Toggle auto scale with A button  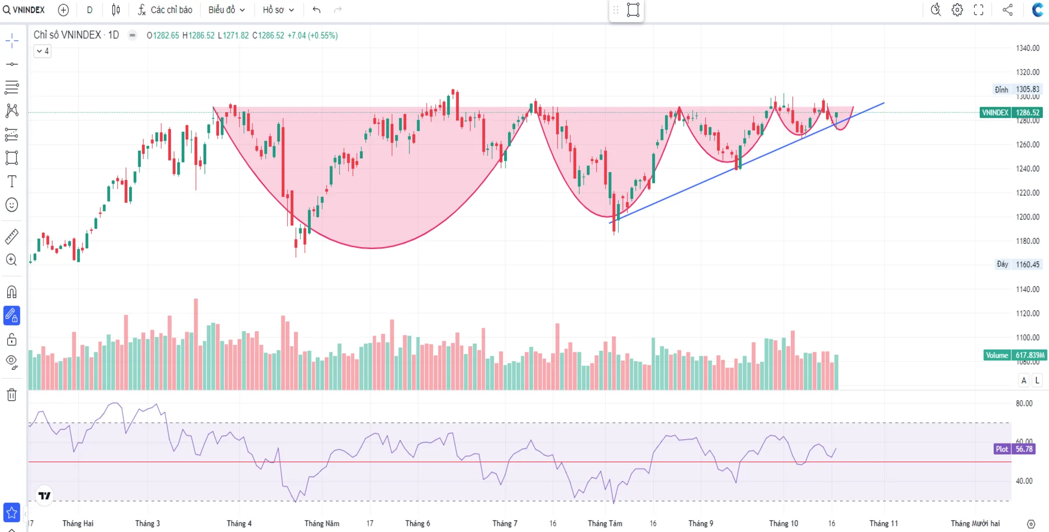click(x=1024, y=380)
